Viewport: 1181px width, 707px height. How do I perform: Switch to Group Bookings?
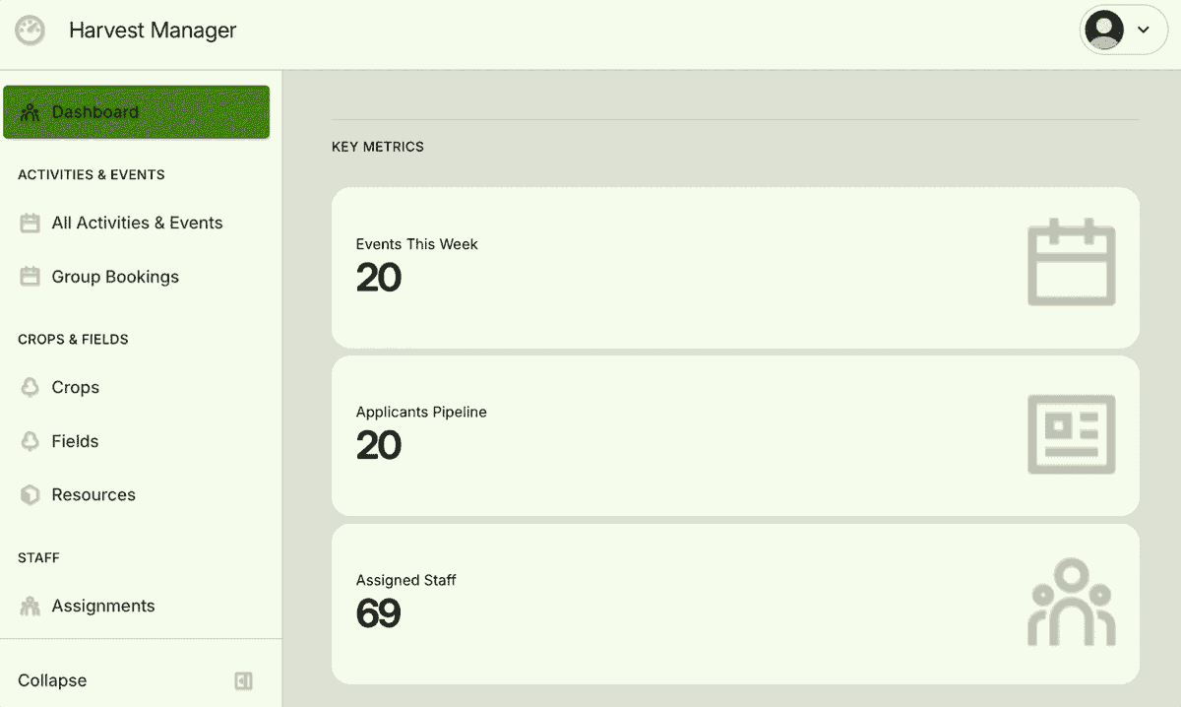tap(115, 277)
